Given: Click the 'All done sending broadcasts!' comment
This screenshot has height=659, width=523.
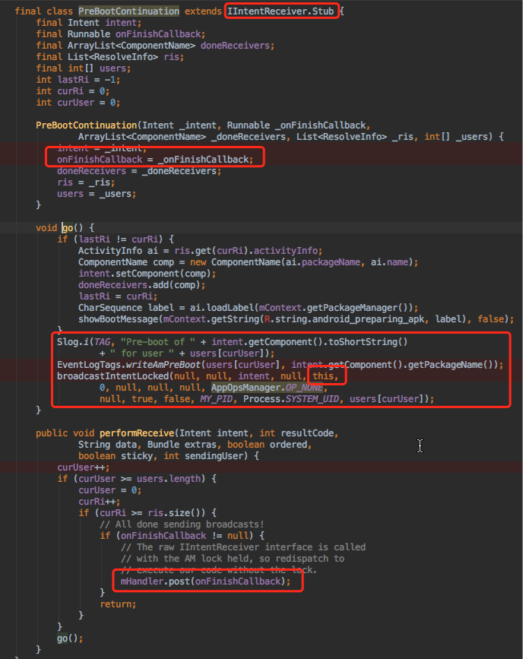Looking at the screenshot, I should [x=182, y=524].
